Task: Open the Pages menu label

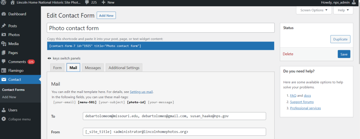Action: point(13,53)
